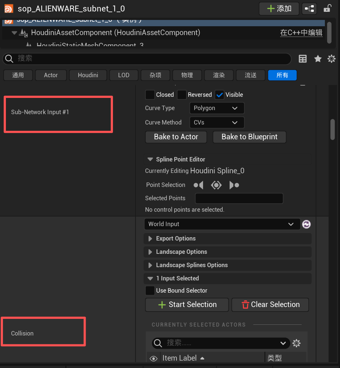The height and width of the screenshot is (368, 340).
Task: Collapse HoudiniAssetComponent tree arrow
Action: pos(14,33)
